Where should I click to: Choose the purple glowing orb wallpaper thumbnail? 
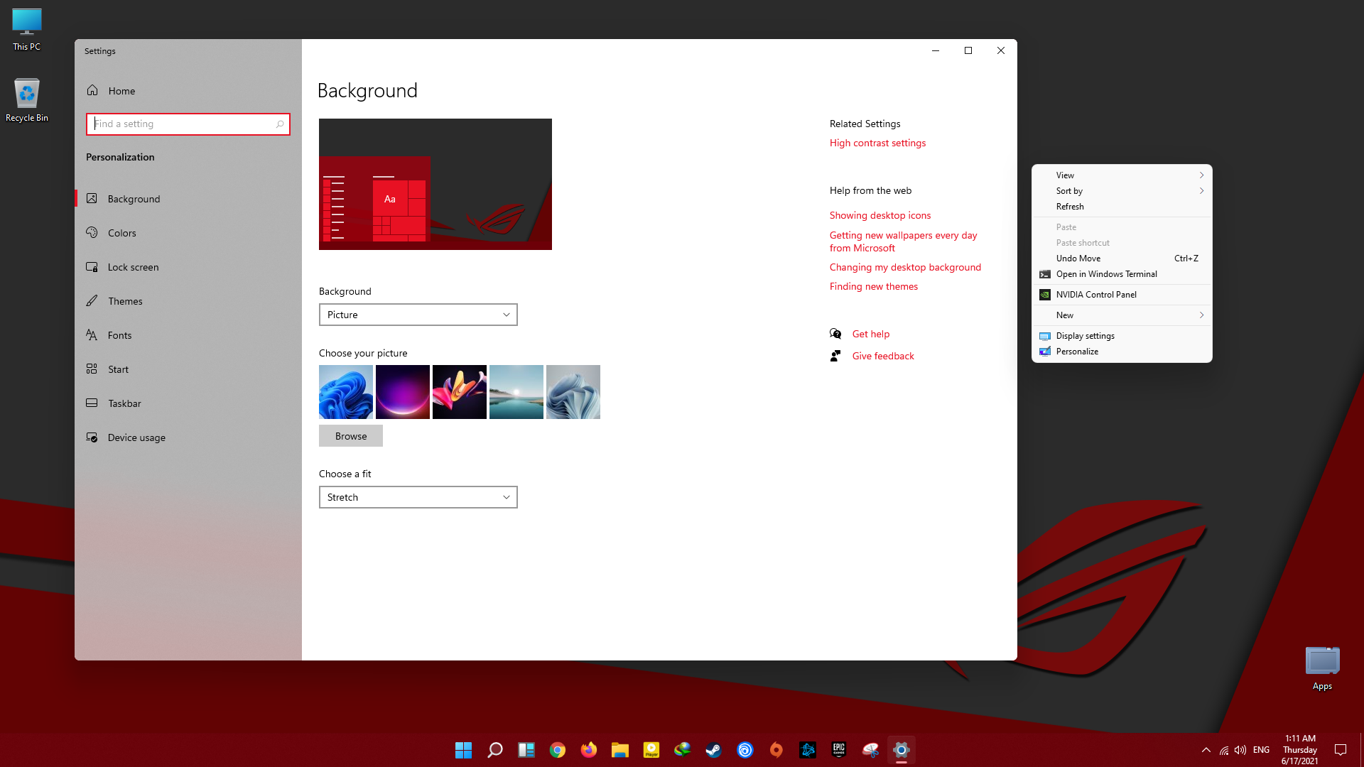click(403, 392)
